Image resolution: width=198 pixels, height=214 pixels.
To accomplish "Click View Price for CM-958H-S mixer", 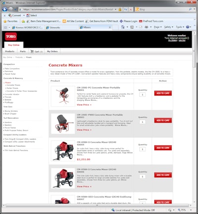I will point(84,186).
